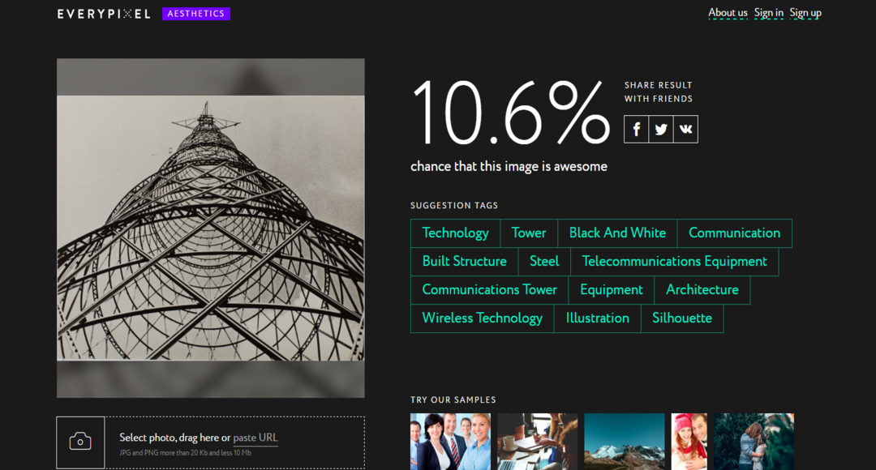Select the Architecture tag
Screen dimensions: 876x470
[x=702, y=290]
